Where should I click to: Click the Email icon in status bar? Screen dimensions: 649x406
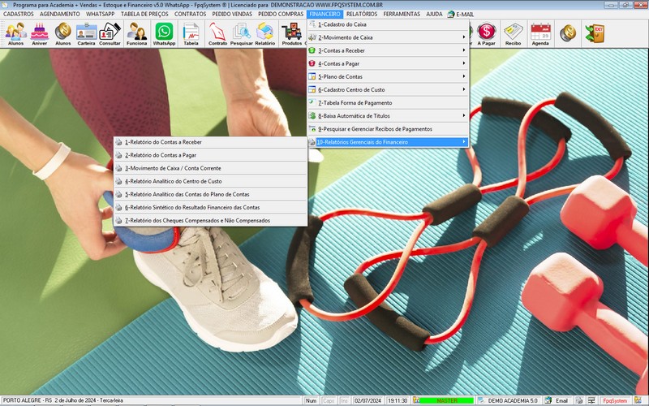(548, 400)
